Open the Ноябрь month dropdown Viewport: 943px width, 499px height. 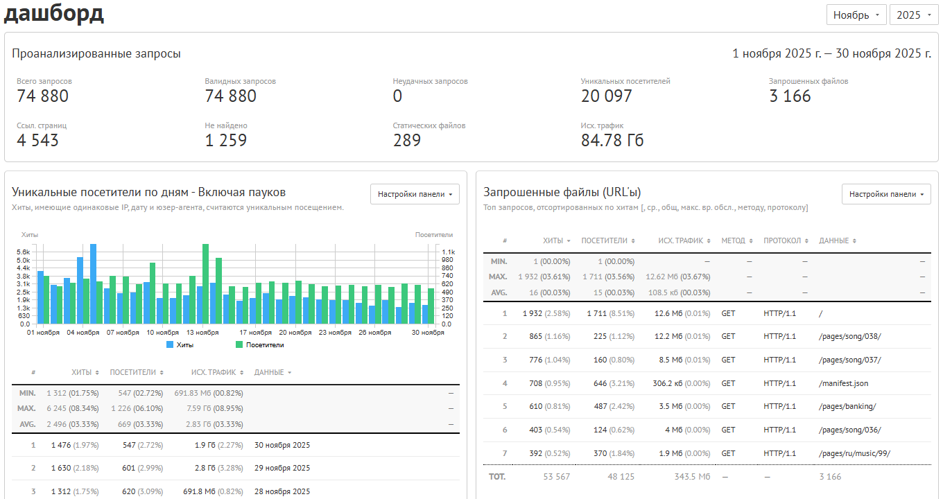[856, 15]
